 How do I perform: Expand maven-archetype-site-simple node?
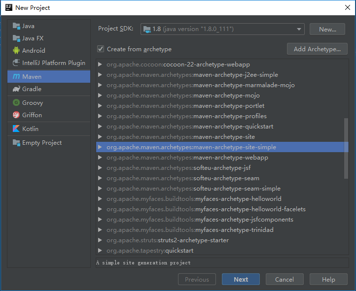(100, 147)
